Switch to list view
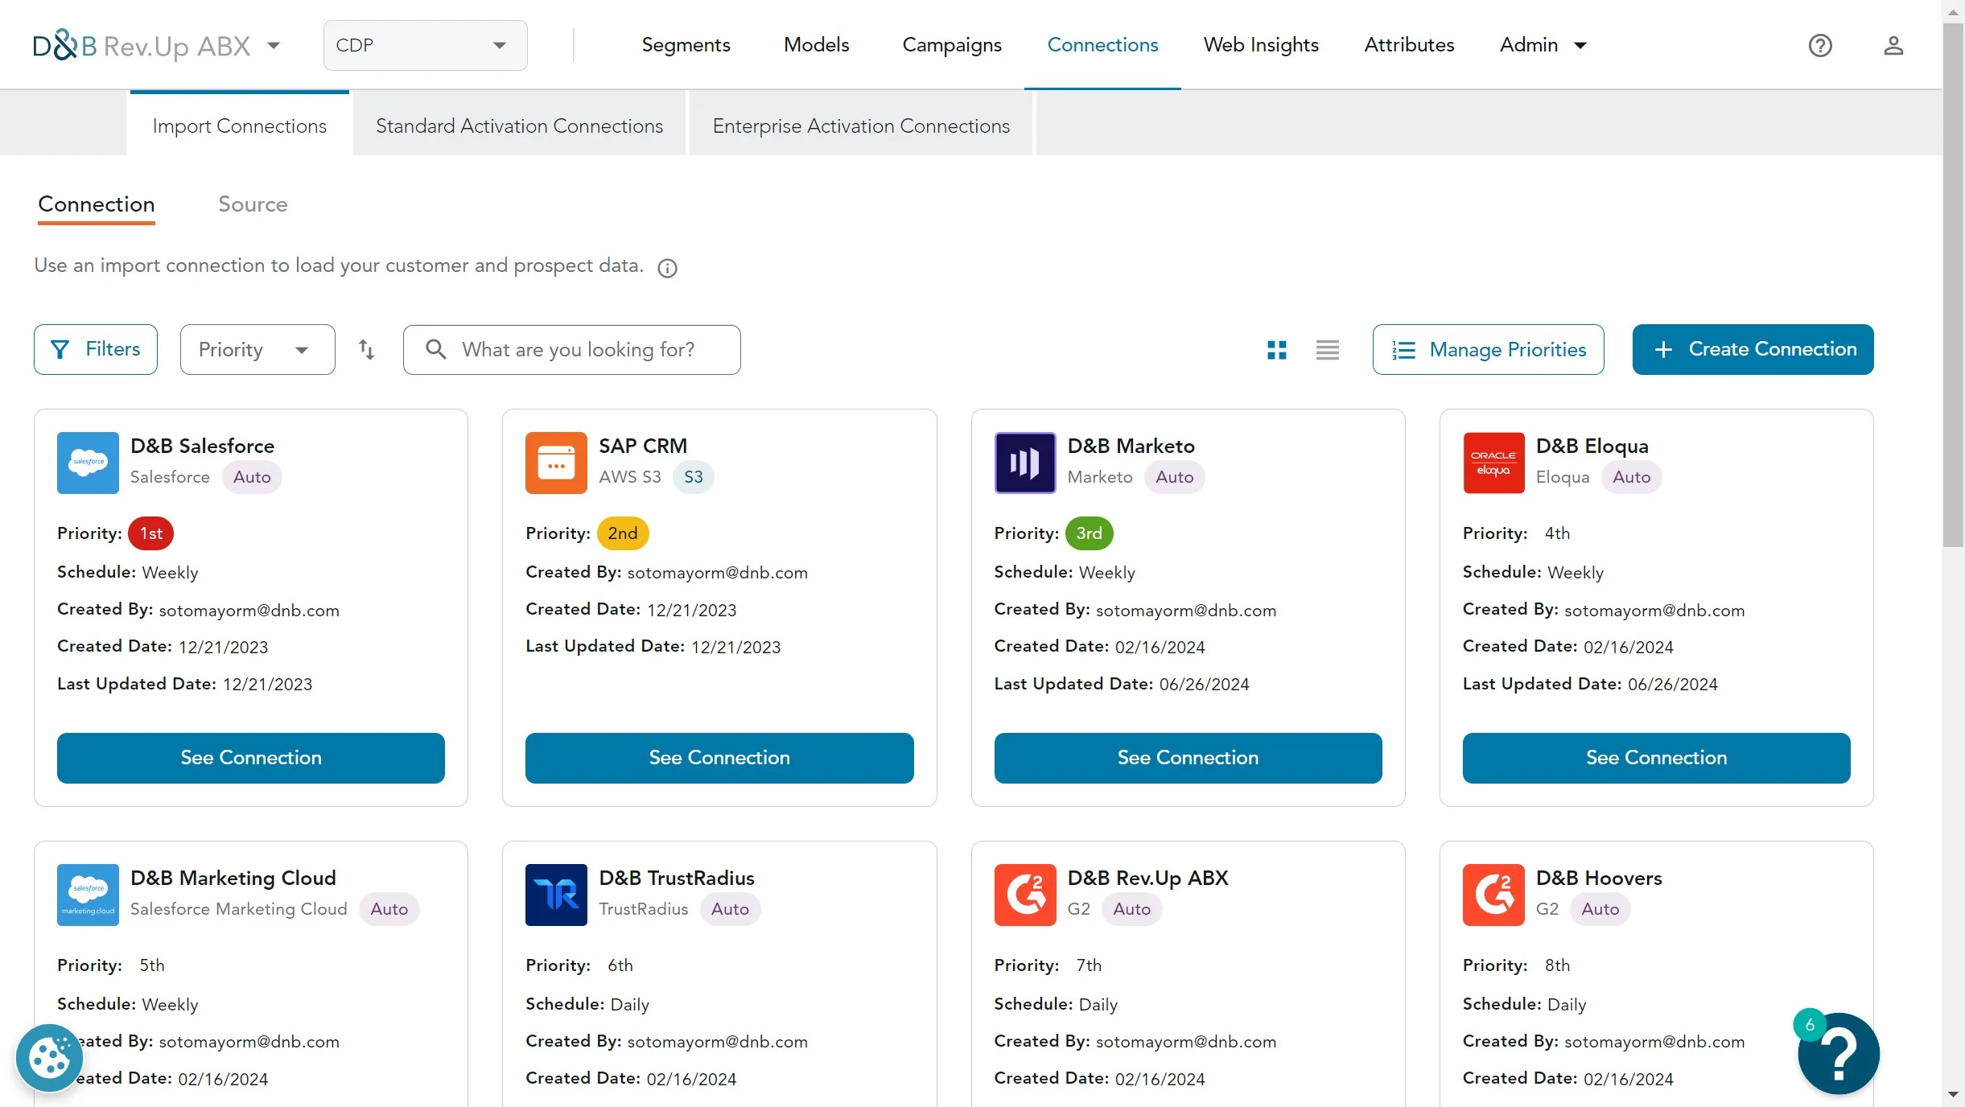Image resolution: width=1965 pixels, height=1107 pixels. [1328, 350]
